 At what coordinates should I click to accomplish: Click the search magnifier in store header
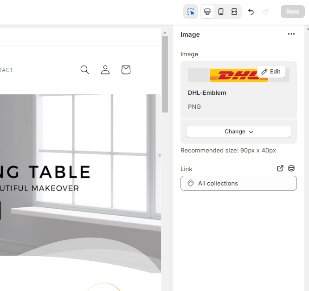click(85, 70)
